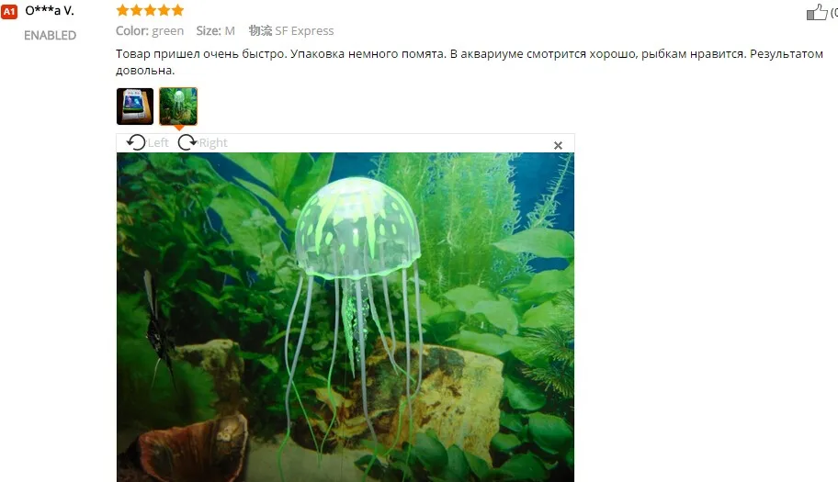Click the Russian review text paragraph

coord(470,62)
